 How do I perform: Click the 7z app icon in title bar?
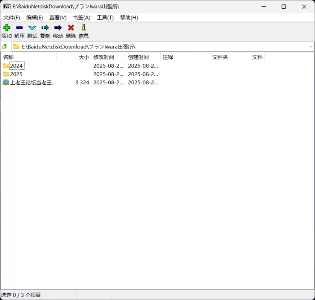point(7,7)
